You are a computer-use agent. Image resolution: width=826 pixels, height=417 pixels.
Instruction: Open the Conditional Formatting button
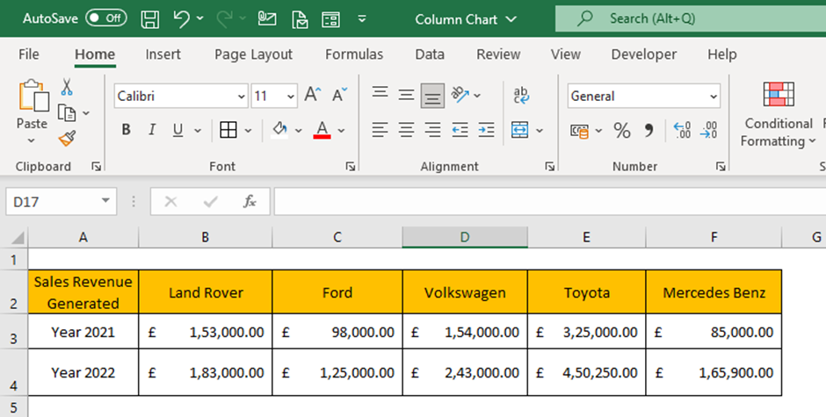point(778,115)
